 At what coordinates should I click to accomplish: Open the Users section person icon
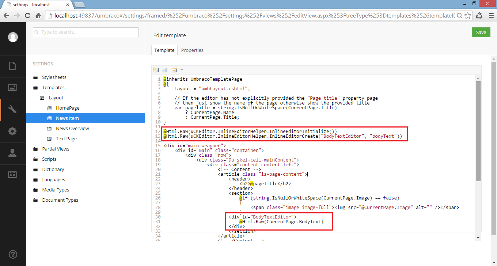(13, 153)
